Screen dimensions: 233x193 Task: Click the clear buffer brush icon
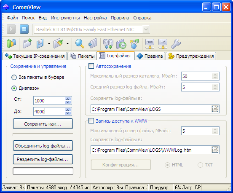coord(59,43)
